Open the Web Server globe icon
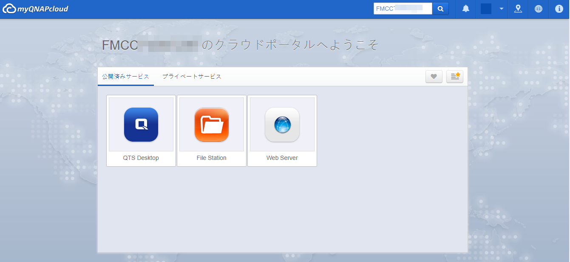The height and width of the screenshot is (262, 570). 282,125
